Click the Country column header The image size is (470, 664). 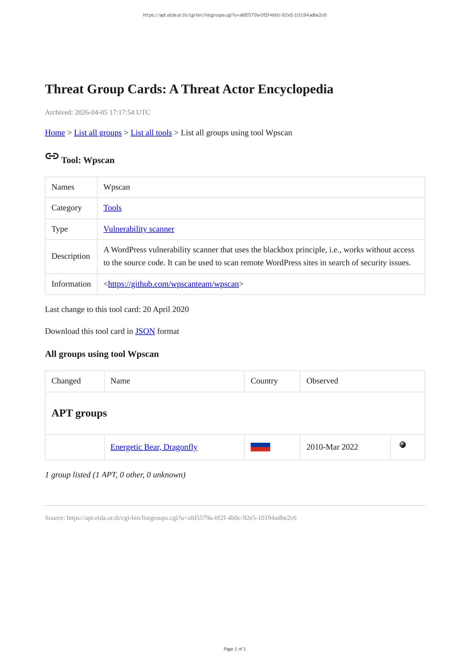pos(264,381)
